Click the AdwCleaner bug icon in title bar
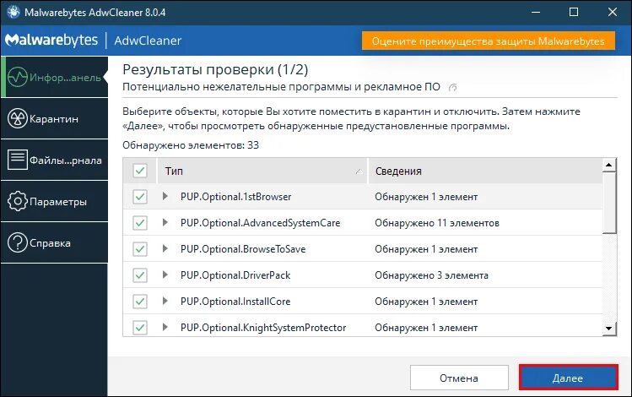The image size is (632, 397). coord(13,12)
